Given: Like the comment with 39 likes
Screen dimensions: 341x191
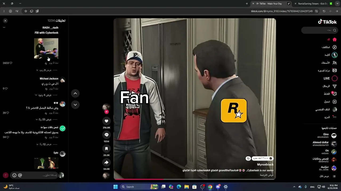Looking at the screenshot, I should (7, 113).
